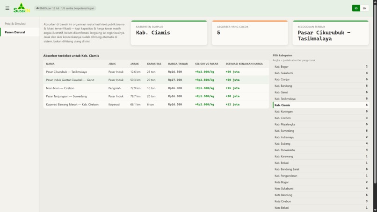Select Kab. Tasikmalaya in the kabupaten list
The height and width of the screenshot is (212, 377).
pos(321,99)
